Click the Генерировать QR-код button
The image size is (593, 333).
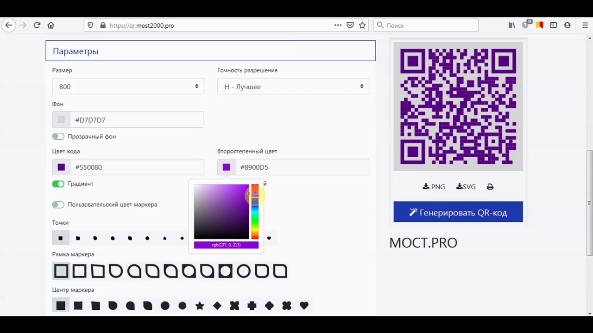pyautogui.click(x=458, y=212)
